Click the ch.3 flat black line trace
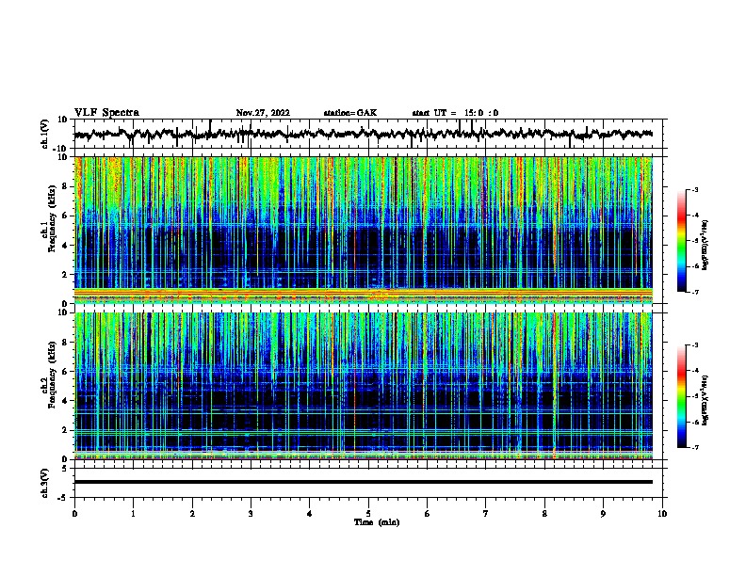746x576 pixels. point(364,482)
